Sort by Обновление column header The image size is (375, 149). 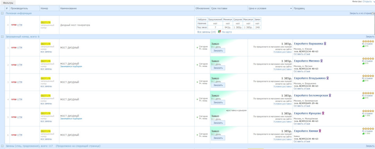pos(202,8)
